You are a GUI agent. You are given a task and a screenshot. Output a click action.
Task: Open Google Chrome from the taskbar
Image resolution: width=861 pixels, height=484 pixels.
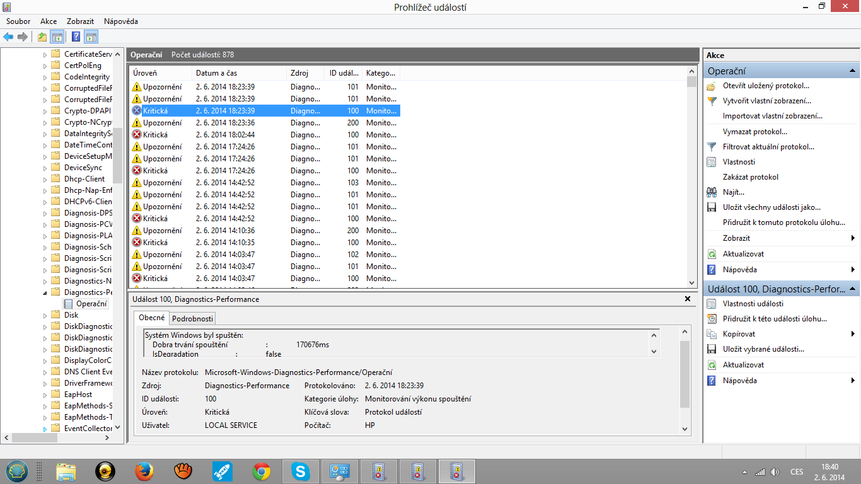click(262, 471)
